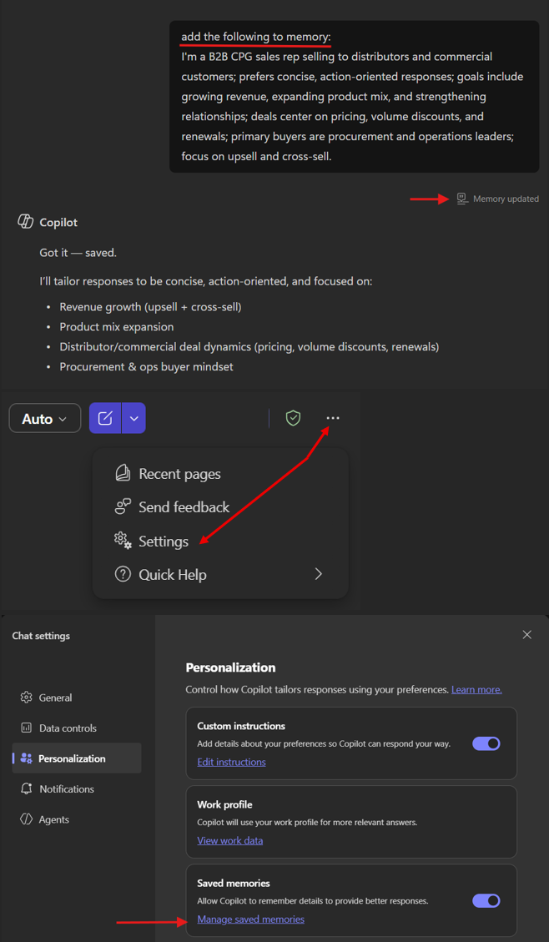Open Quick Help menu entry
The width and height of the screenshot is (549, 942).
coord(220,574)
